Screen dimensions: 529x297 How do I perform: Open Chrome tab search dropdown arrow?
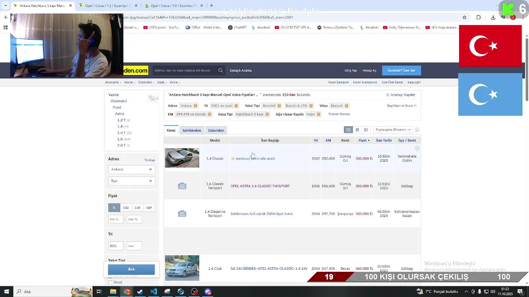click(x=5, y=6)
